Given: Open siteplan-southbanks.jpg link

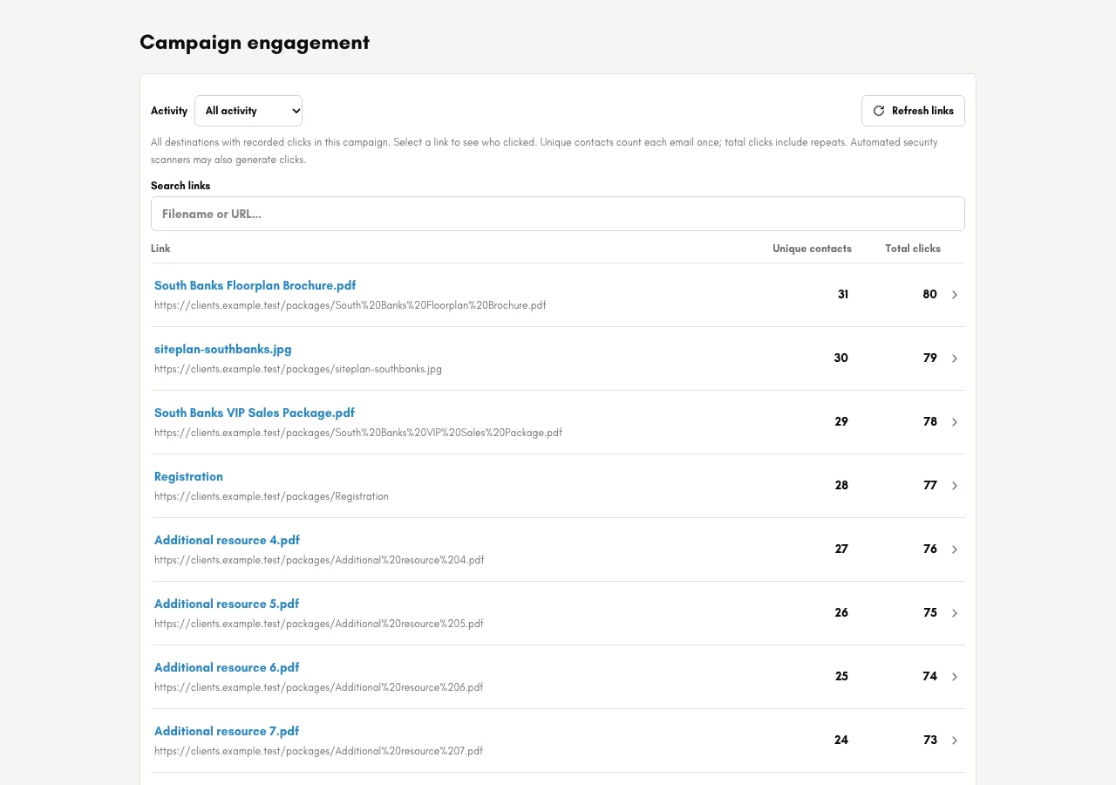Looking at the screenshot, I should pos(223,349).
